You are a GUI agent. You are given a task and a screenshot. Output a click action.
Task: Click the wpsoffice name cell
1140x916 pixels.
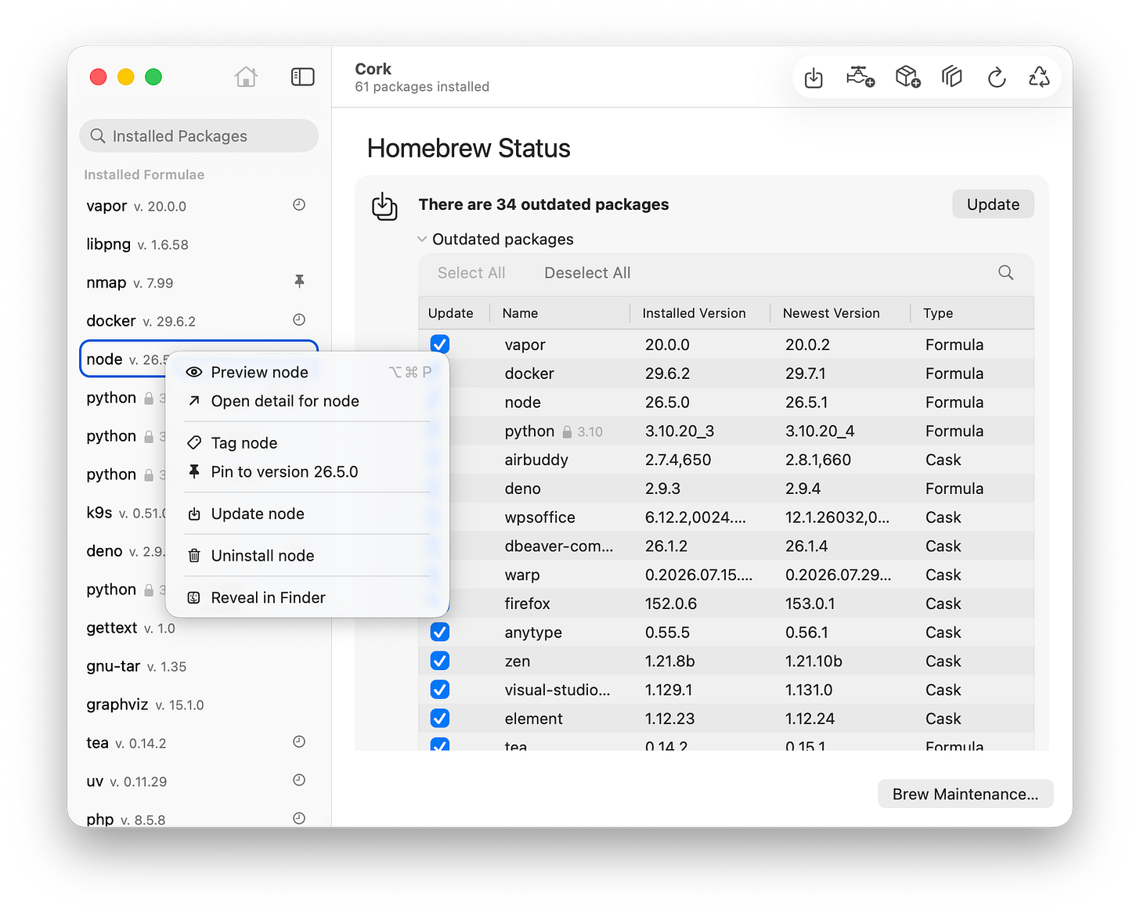coord(539,518)
